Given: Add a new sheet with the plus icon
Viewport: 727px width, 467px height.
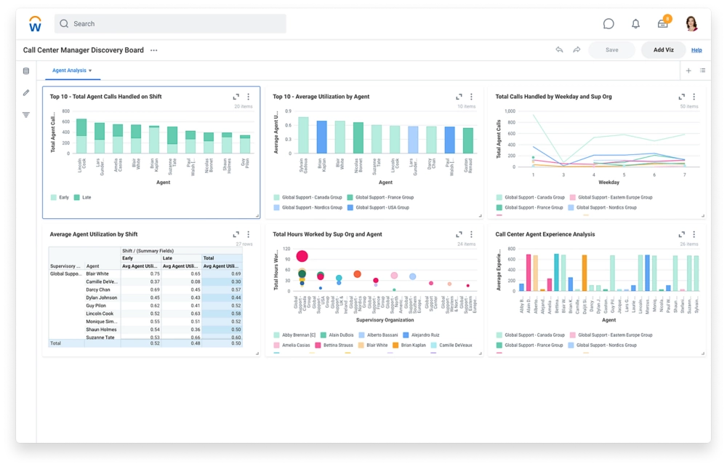Looking at the screenshot, I should click(x=688, y=71).
